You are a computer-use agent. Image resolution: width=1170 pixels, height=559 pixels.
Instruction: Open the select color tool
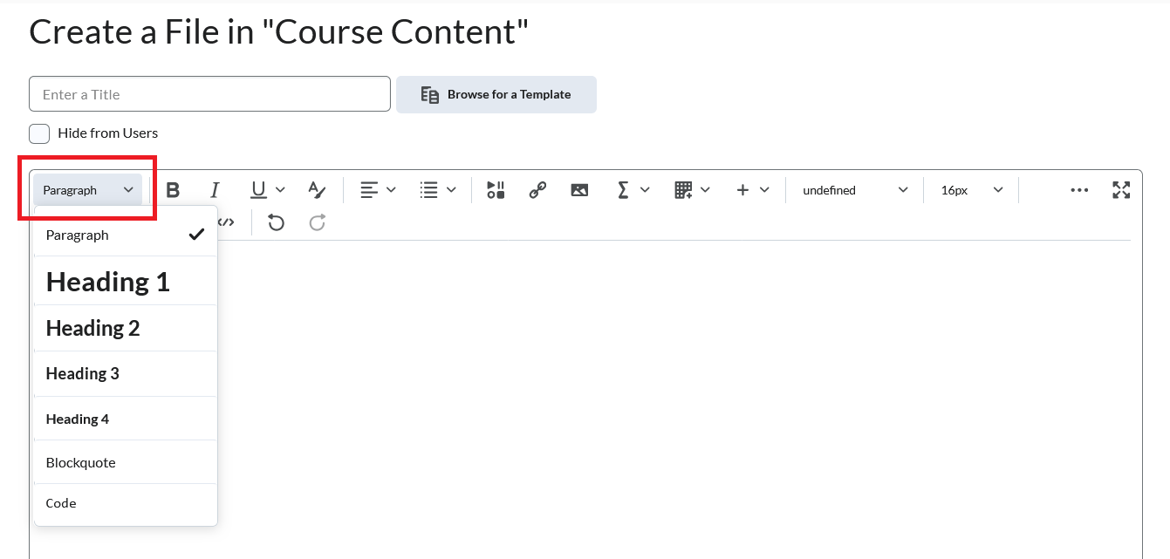point(317,190)
